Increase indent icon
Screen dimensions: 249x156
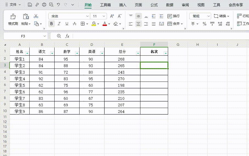(x=161, y=16)
